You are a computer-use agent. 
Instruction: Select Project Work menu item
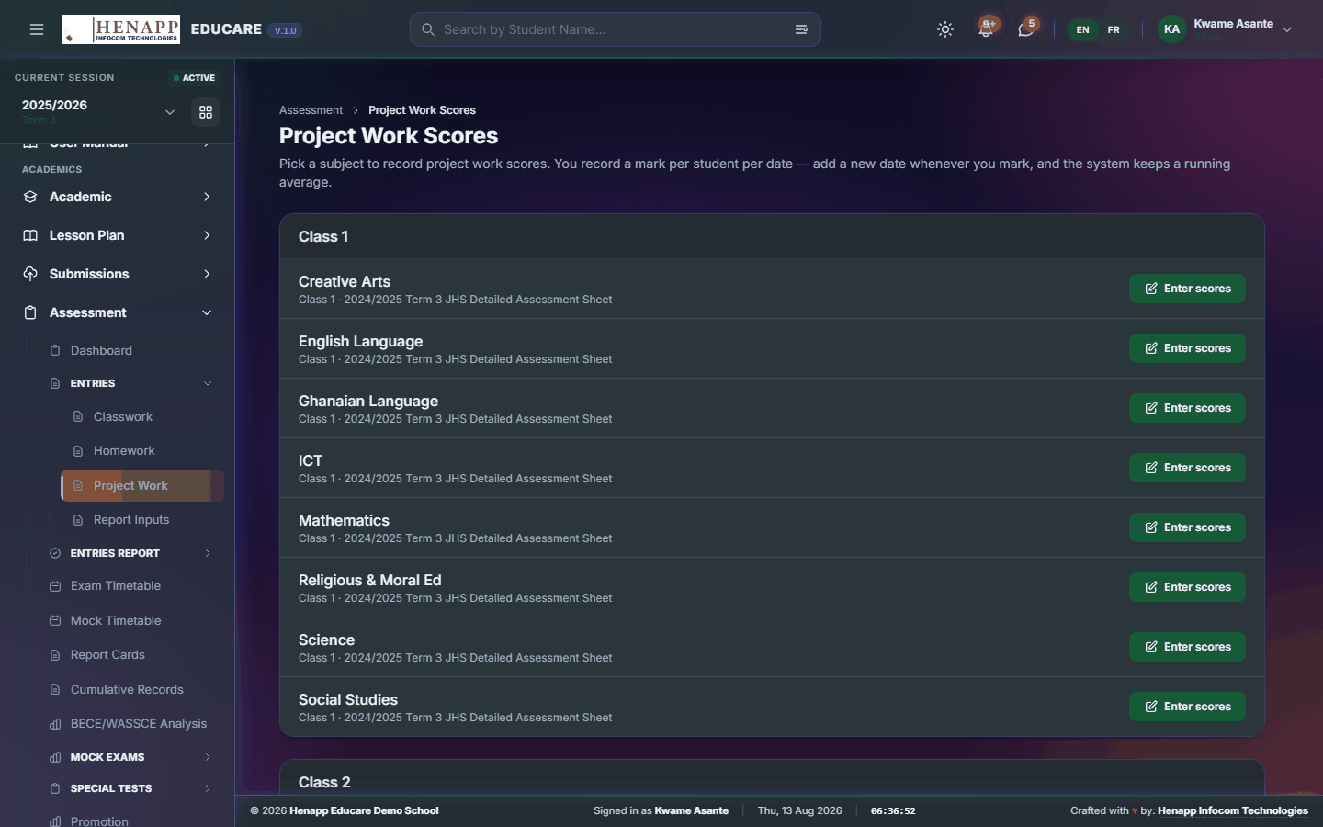(142, 485)
